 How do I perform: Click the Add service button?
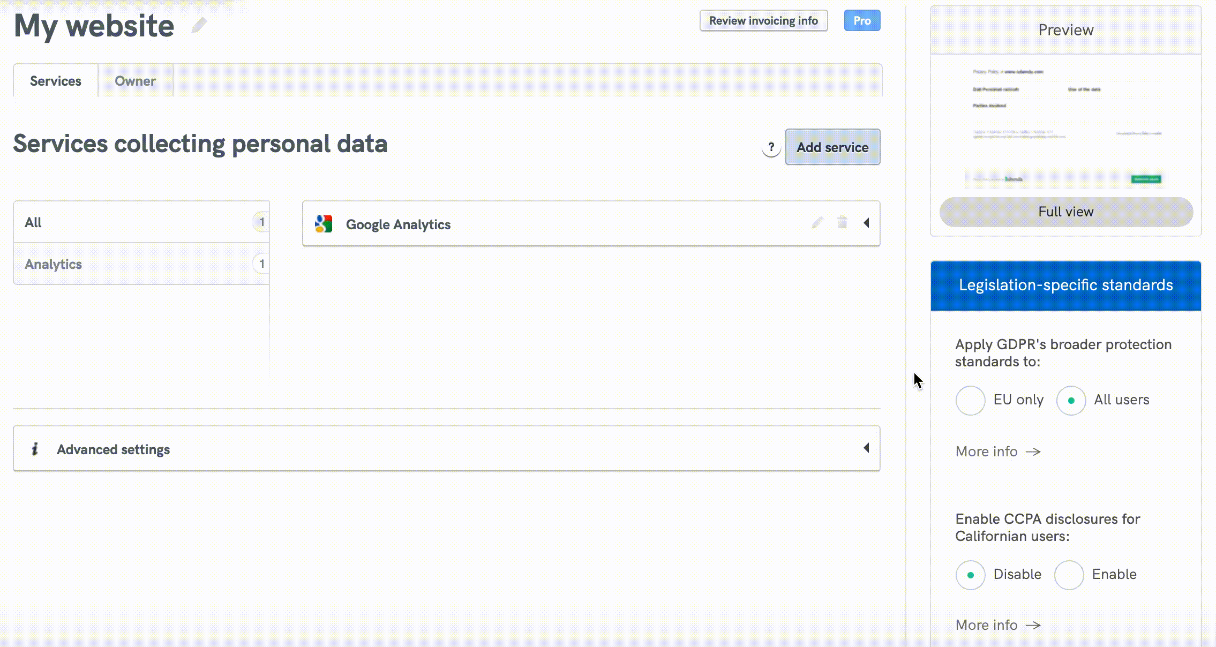[x=832, y=147]
